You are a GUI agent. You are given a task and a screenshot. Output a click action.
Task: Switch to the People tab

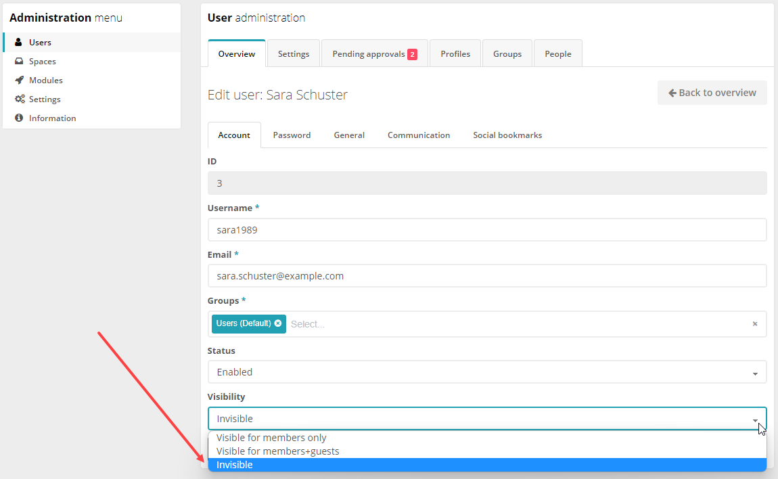[x=557, y=53]
